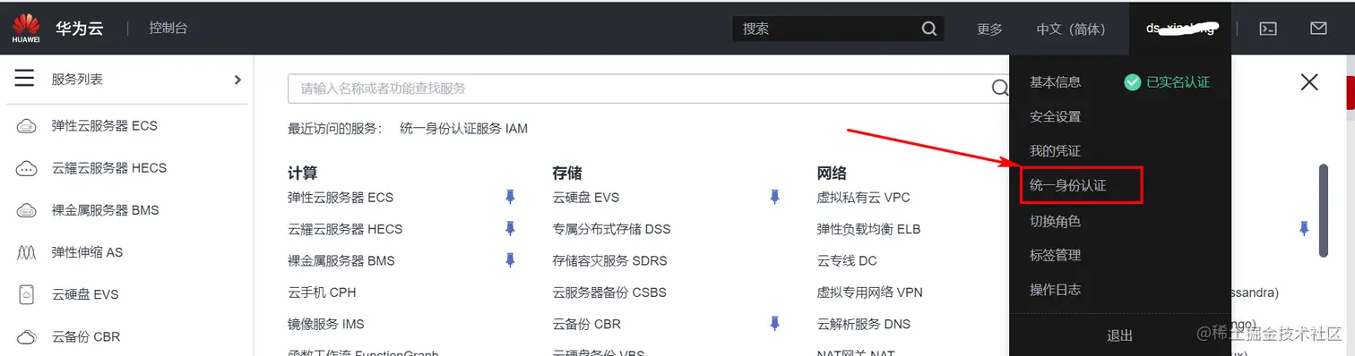Click 退出 to log out
Viewport: 1355px width, 356px height.
coord(1120,335)
